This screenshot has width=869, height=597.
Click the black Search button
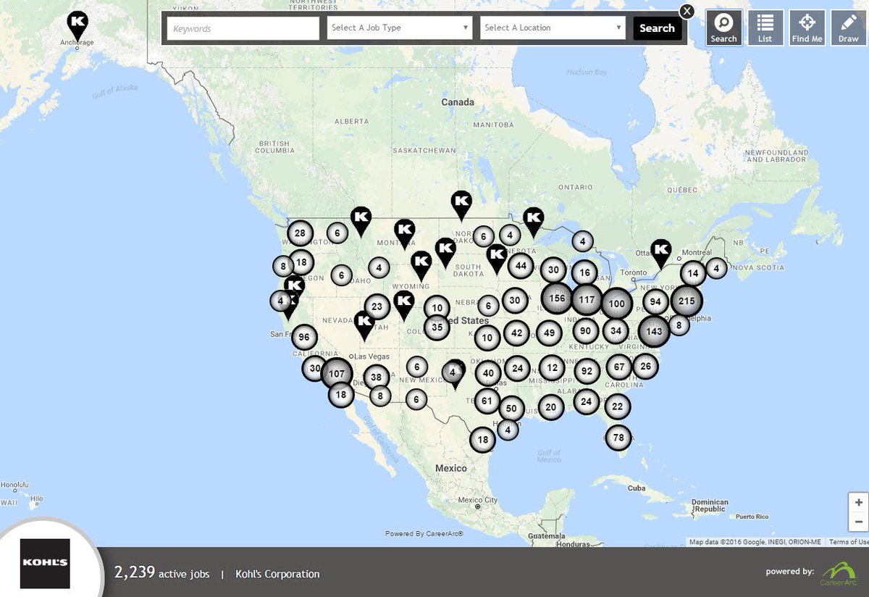(x=657, y=28)
